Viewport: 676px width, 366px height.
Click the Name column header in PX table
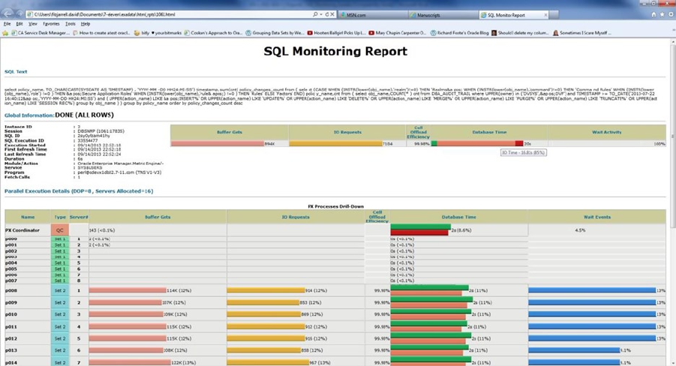point(28,217)
